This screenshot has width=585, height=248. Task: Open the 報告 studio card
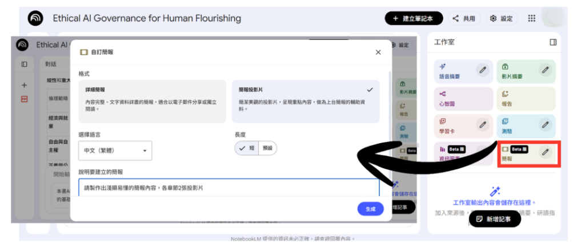coord(524,97)
